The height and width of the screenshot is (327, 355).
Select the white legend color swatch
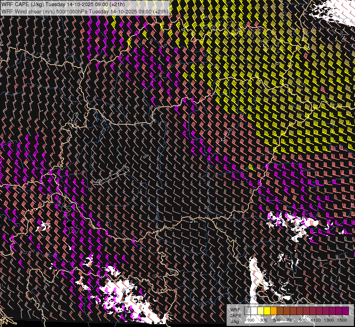click(254, 311)
